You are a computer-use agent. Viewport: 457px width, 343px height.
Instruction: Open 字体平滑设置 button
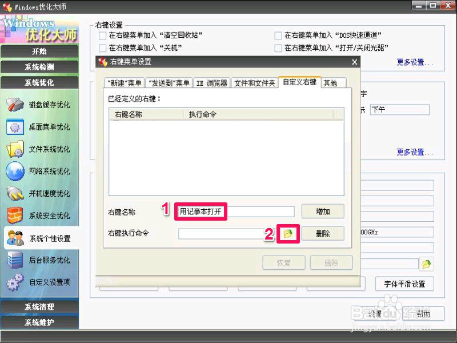404,284
